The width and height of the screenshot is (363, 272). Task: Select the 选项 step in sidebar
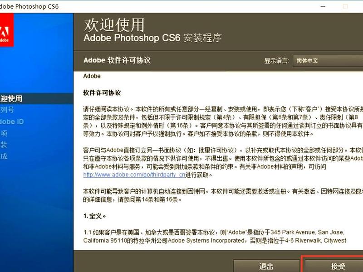[4, 133]
